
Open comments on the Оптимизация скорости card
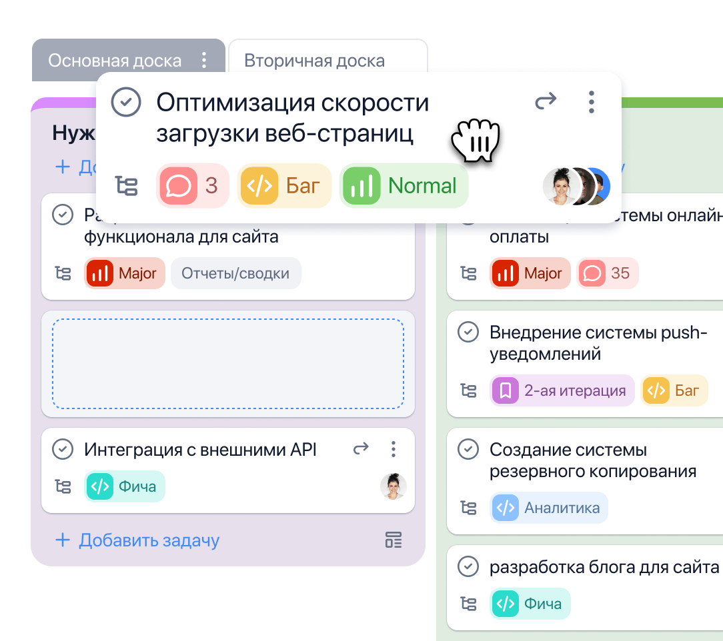pos(192,186)
